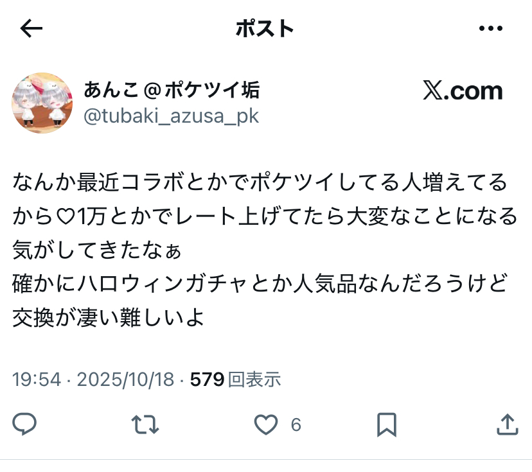Click the final line 交換が凄い難しいよ
Screen dimensions: 532x472
coord(108,317)
